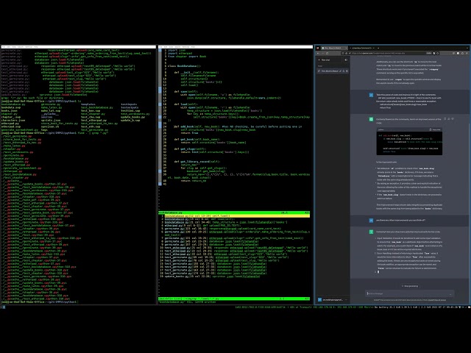Click the green ChatGPT avatar beside the code answer
The image size is (471, 353).
click(371, 119)
